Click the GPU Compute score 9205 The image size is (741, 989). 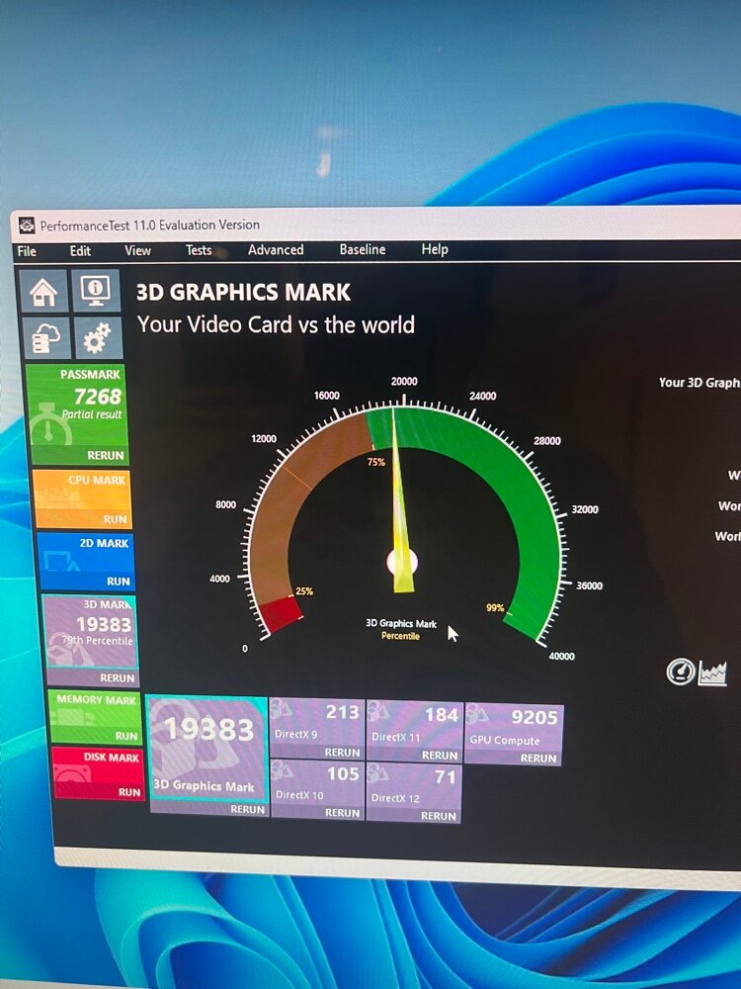535,717
